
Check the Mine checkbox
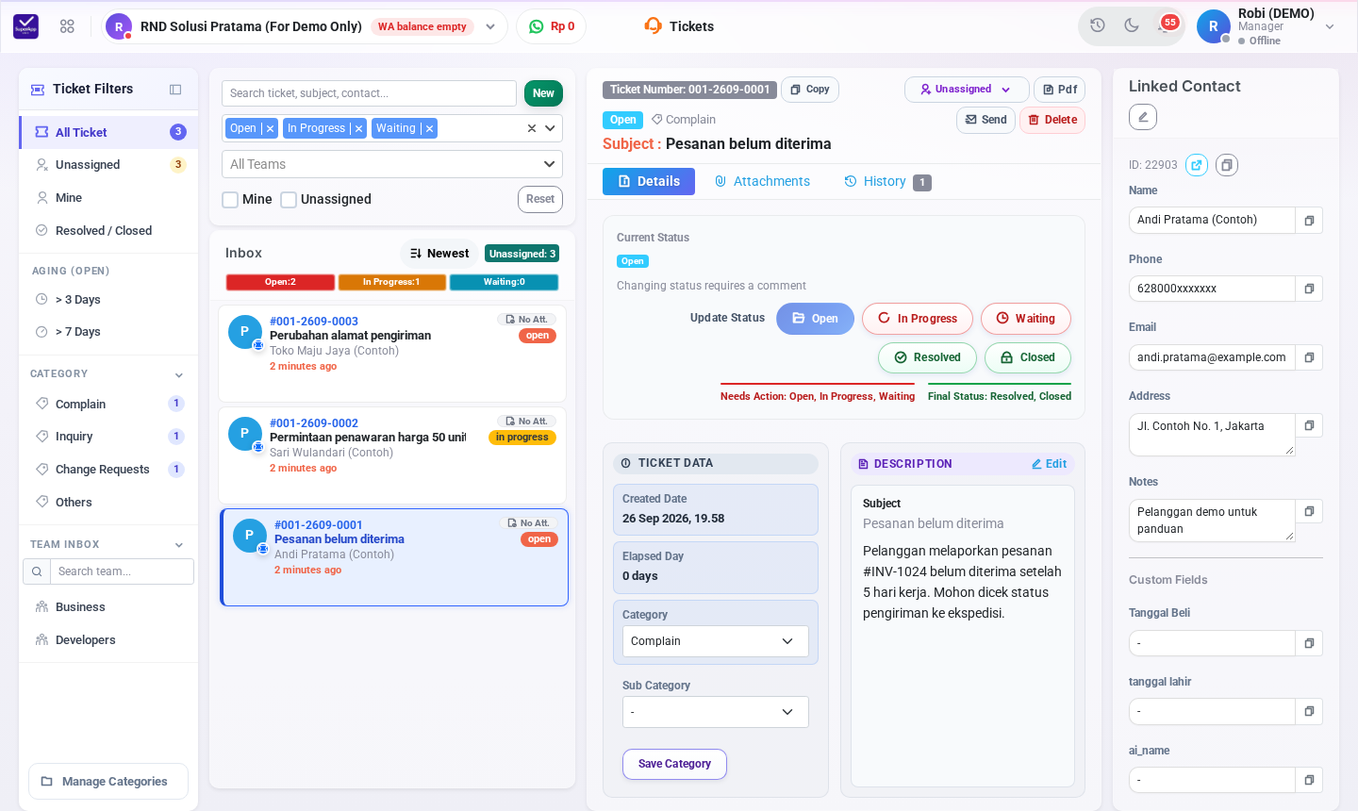pos(230,200)
